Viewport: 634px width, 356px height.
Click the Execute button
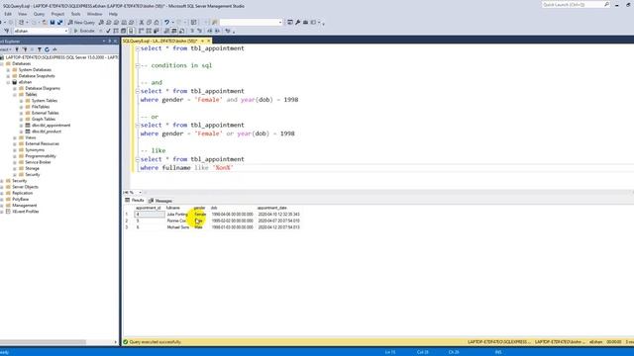tap(84, 31)
